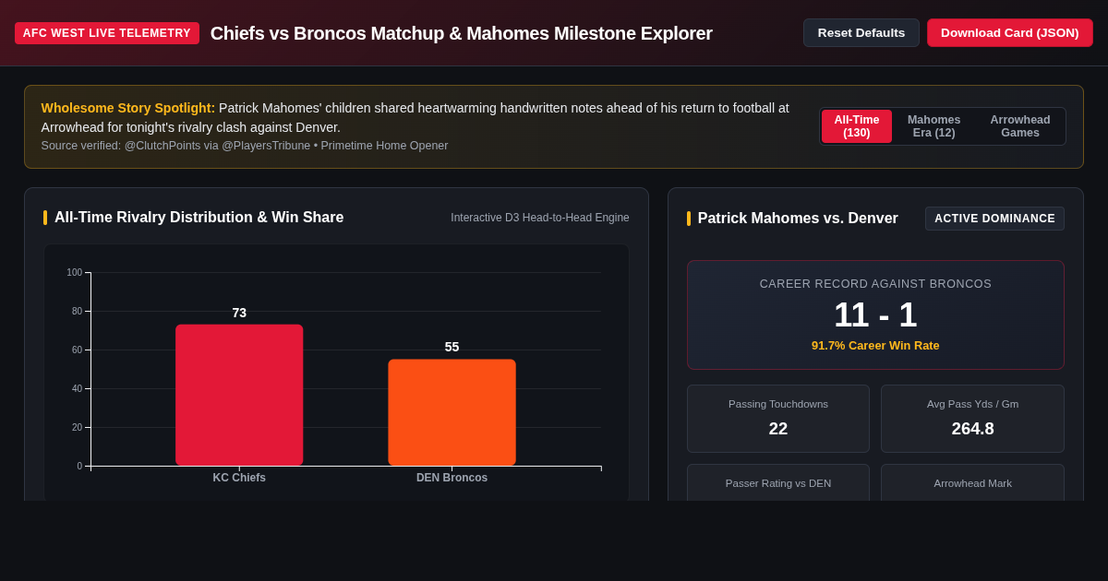Select the 11 - 1 career record
Screen dimensions: 1108x581
875,315
